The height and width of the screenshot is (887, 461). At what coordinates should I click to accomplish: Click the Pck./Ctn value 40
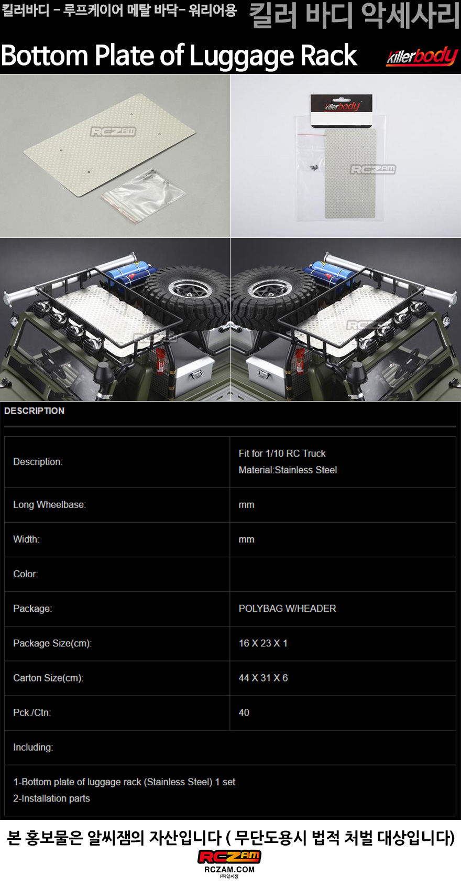(x=244, y=712)
